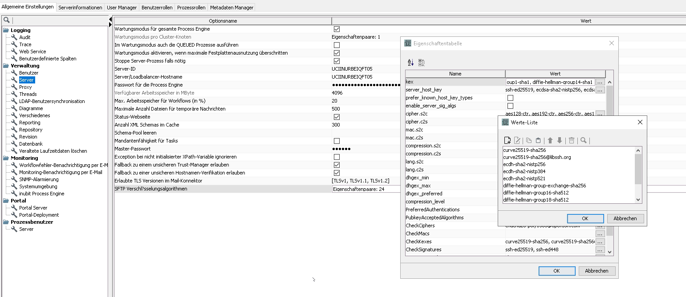
Task: Toggle Mandantenfähigkeit für Tasks checkbox
Action: (337, 141)
